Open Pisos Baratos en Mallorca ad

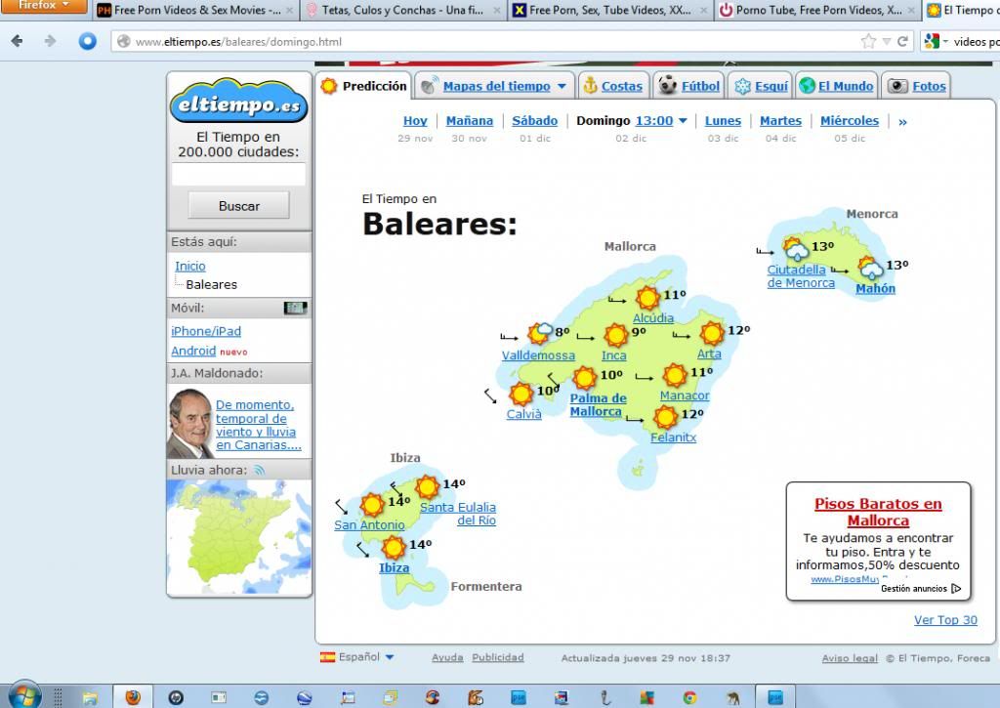pyautogui.click(x=878, y=512)
